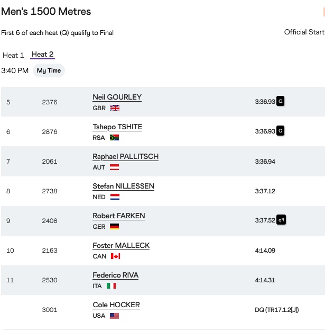Select the Heat 2 tab

tap(42, 55)
